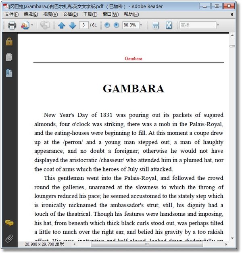Click the page number field showing 3
The width and height of the screenshot is (242, 254).
(x=83, y=25)
